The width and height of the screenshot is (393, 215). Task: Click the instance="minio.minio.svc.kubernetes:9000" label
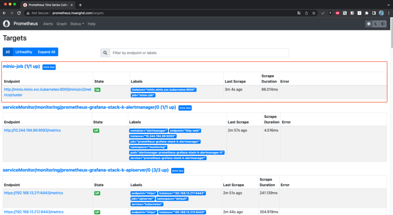(x=163, y=90)
